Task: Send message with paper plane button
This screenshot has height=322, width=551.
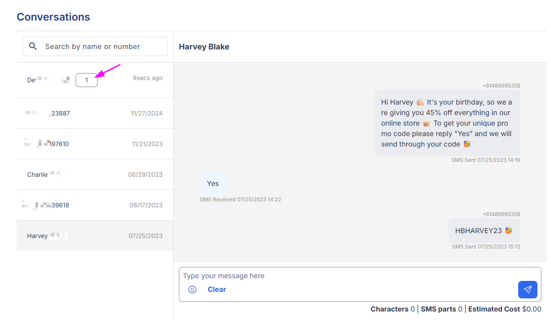Action: (527, 290)
